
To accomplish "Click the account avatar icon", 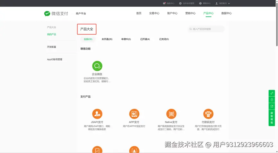I will (217, 3).
